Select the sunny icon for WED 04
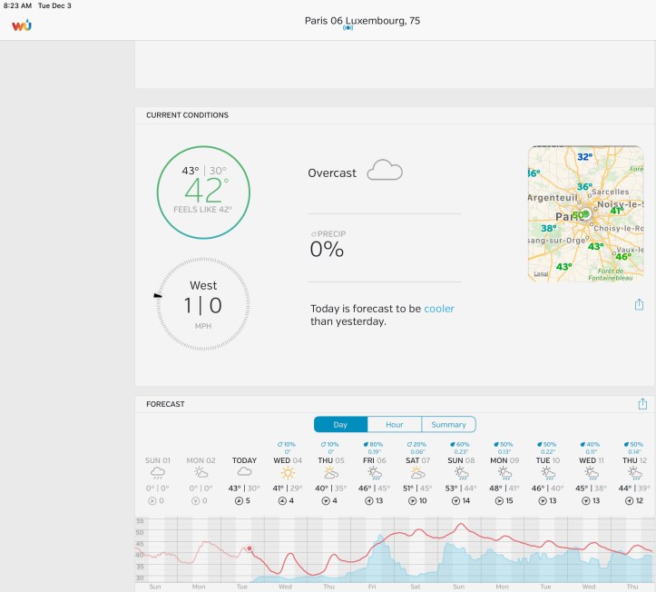 [x=288, y=473]
